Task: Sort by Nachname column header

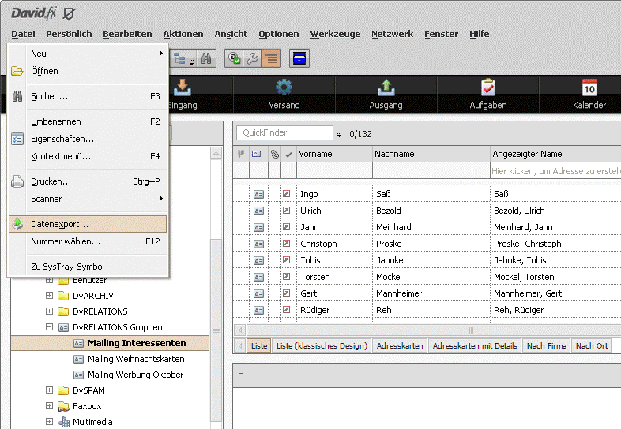Action: tap(431, 154)
